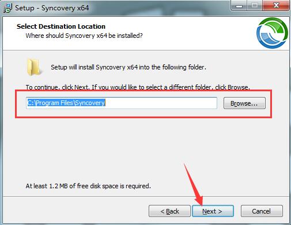
Task: Click 'Where should Syncovery x64 be installed?' text
Action: pyautogui.click(x=84, y=36)
